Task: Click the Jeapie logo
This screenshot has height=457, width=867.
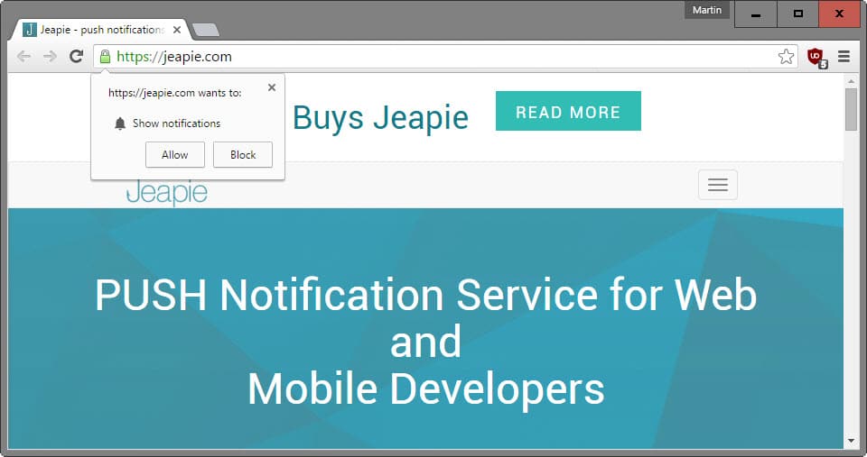Action: coord(167,193)
